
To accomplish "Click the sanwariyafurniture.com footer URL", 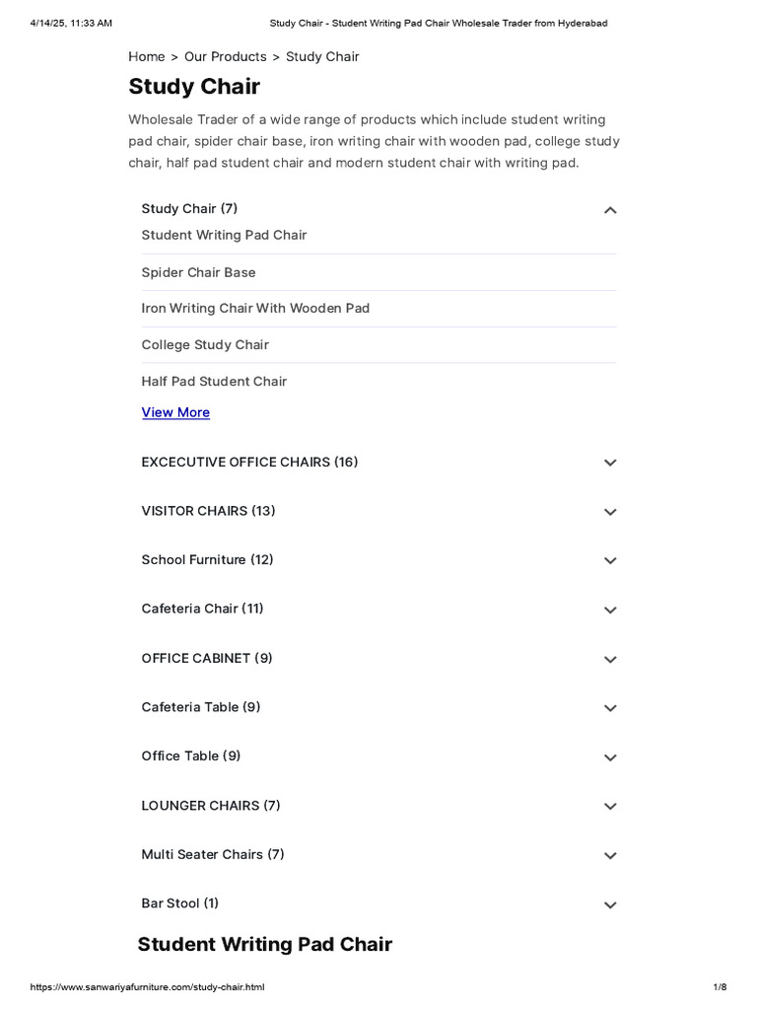I will 148,986.
